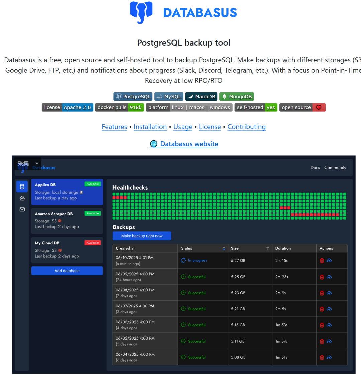Open the storages sidebar icon
Screen dimensions: 361x375
(x=22, y=198)
